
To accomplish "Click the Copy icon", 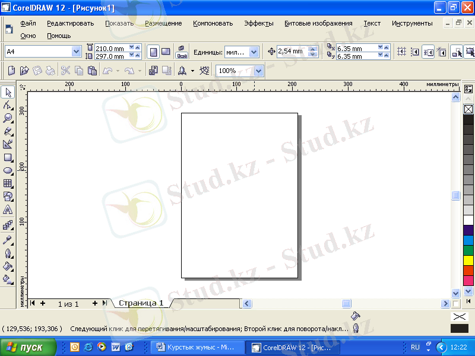I will (79, 71).
